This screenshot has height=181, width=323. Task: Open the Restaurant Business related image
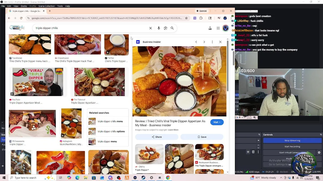[209, 152]
